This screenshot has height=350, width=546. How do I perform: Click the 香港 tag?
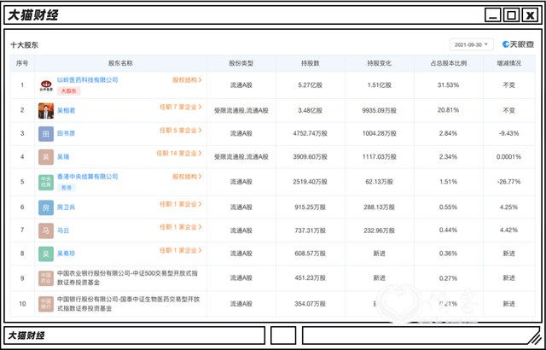67,188
